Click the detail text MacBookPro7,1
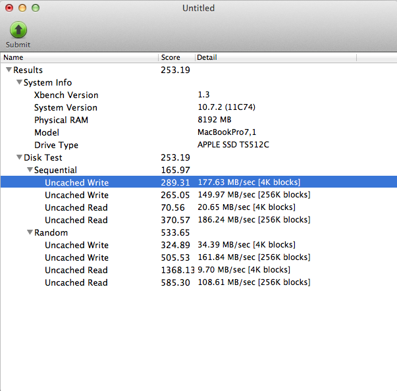 [227, 132]
